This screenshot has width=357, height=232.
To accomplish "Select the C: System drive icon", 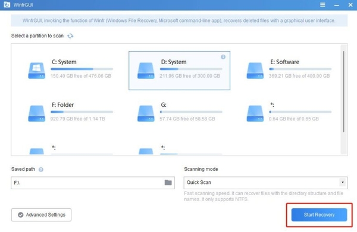I will tap(36, 71).
